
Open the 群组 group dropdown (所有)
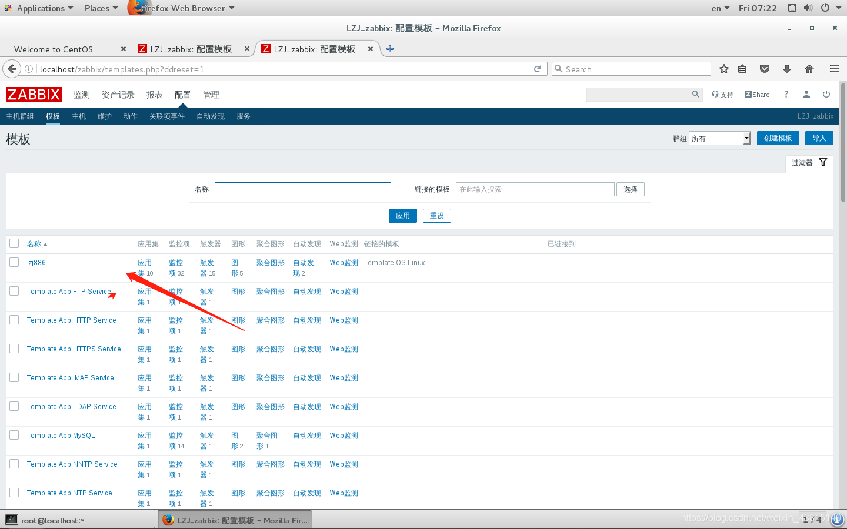click(720, 138)
